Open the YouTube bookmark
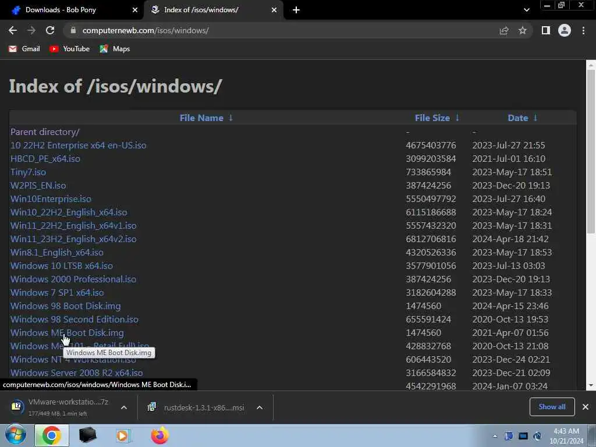Viewport: 596px width, 447px height. (x=70, y=49)
